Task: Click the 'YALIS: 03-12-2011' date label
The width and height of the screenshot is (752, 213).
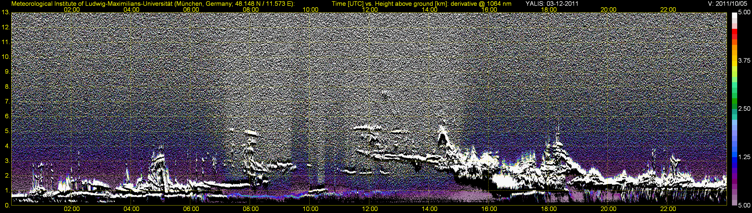Action: point(552,4)
